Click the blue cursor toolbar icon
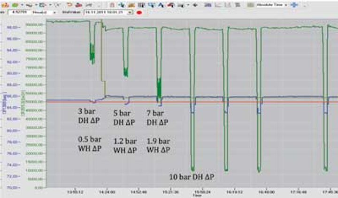The width and height of the screenshot is (338, 198). 122,5
